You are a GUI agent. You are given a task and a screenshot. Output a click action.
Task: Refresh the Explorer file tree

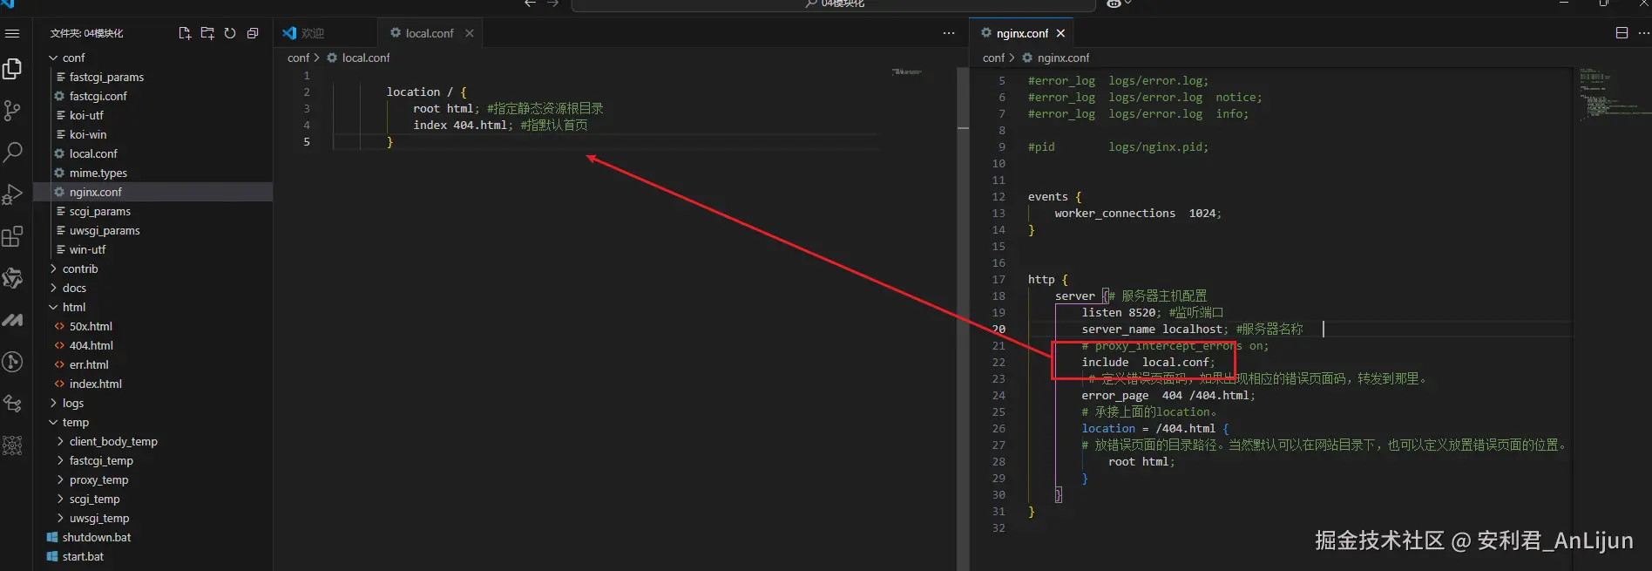click(230, 33)
